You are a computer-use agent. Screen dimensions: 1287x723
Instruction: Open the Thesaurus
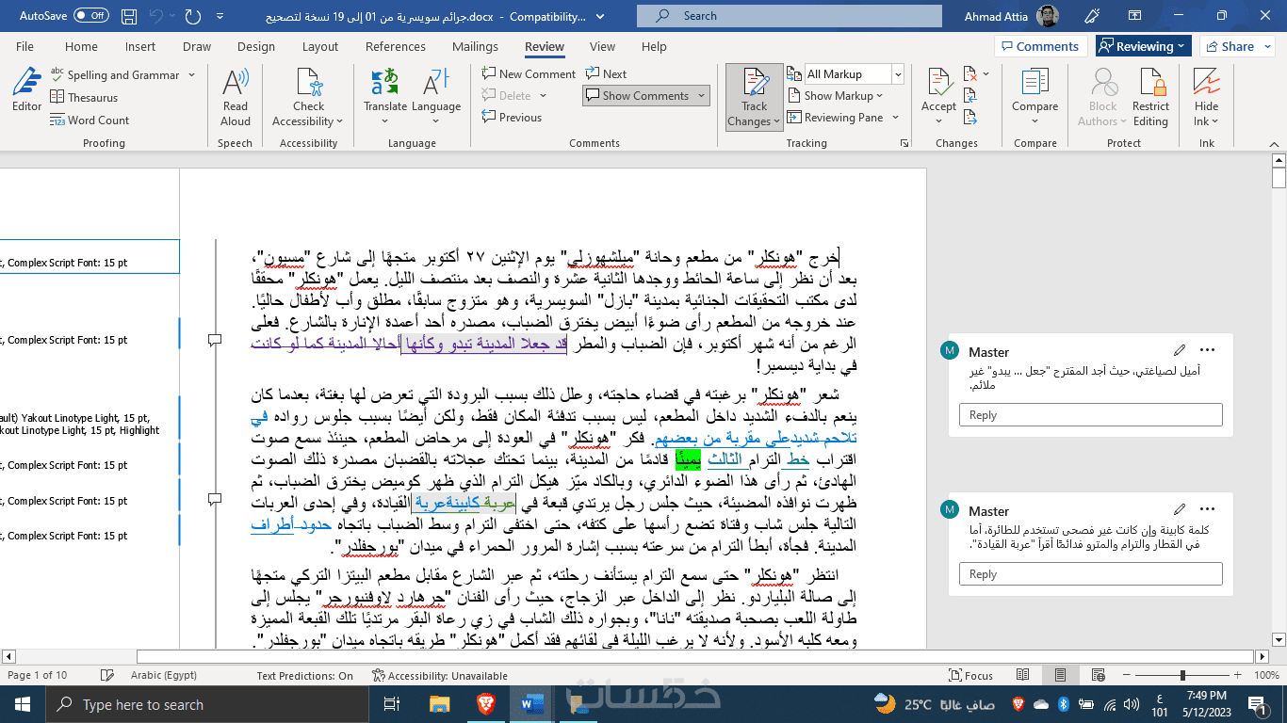(84, 98)
